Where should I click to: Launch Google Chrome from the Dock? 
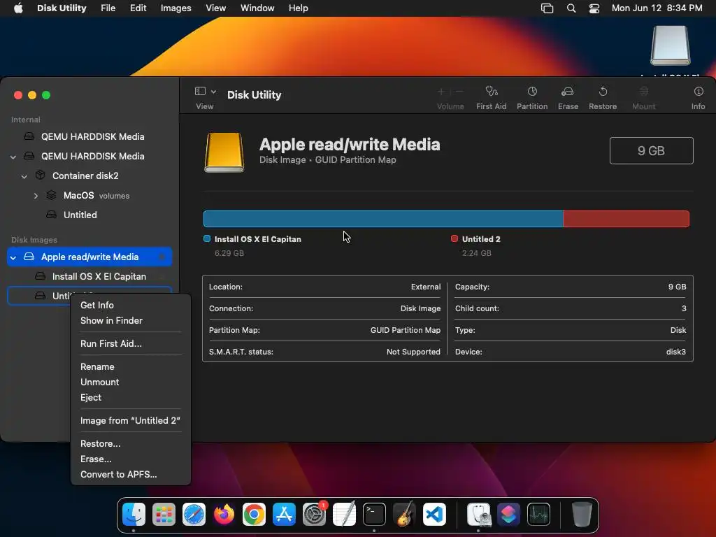click(x=255, y=515)
